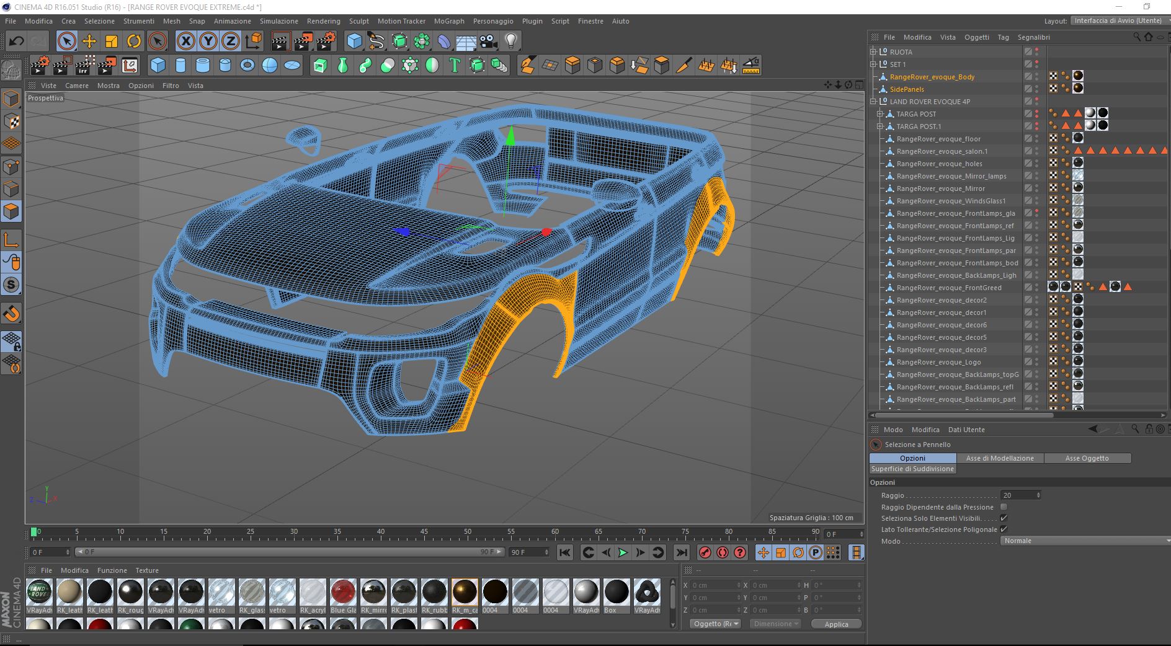Viewport: 1171px width, 646px height.
Task: Click the timeline marker at frame 45
Action: pos(424,532)
